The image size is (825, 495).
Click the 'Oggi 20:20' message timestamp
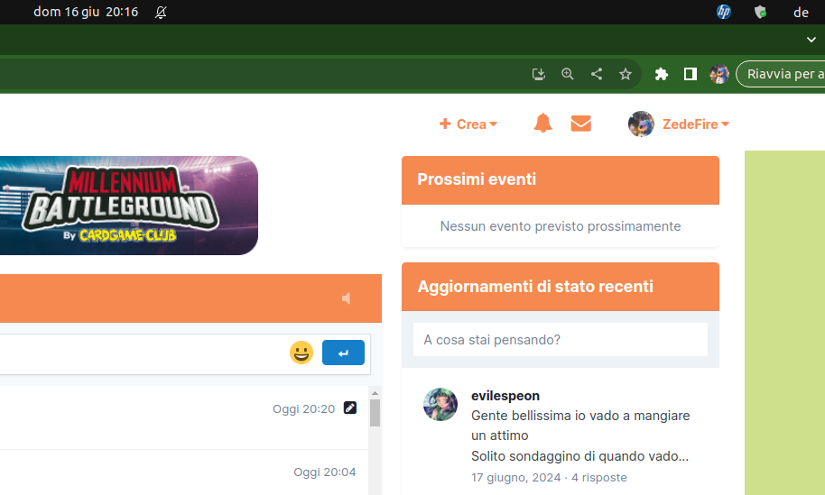303,408
